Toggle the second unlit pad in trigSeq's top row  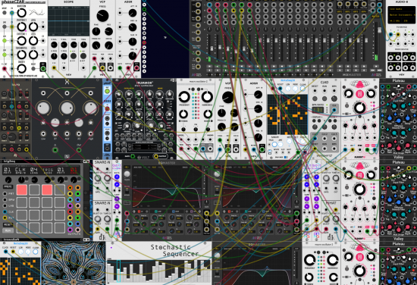tap(60, 189)
